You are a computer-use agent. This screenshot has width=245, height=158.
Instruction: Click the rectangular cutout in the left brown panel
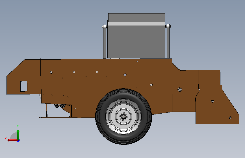point(24,86)
